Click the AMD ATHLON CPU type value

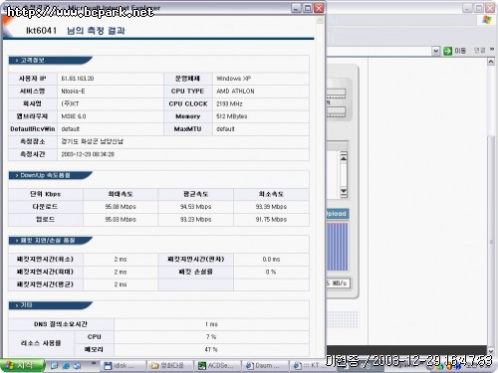tap(235, 91)
